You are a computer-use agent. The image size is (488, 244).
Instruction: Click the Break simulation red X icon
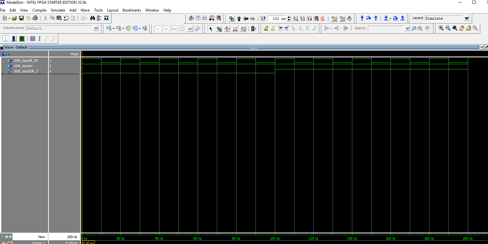(x=316, y=19)
